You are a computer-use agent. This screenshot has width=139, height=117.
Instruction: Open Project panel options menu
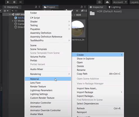(x=85, y=7)
